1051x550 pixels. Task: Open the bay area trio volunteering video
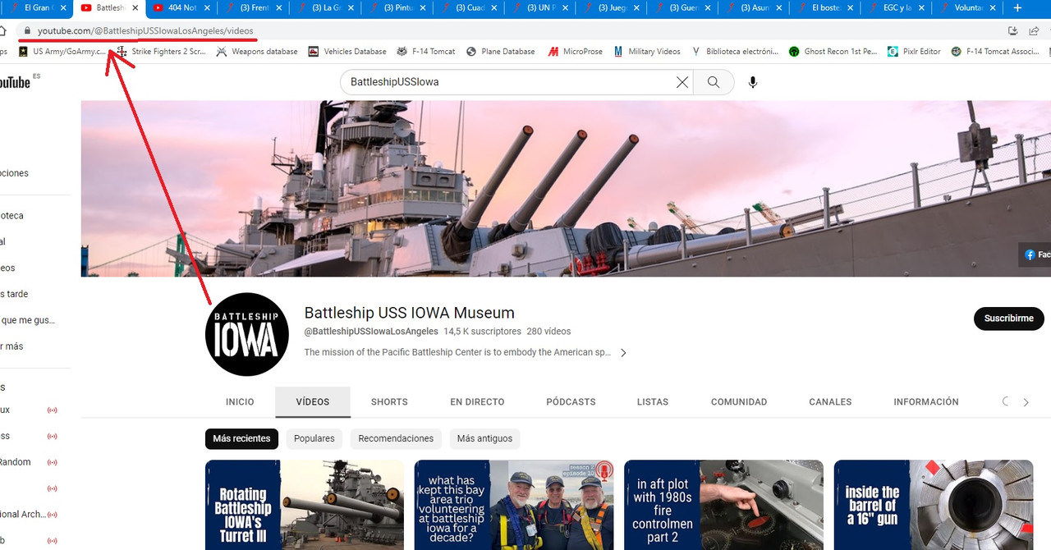tap(514, 505)
